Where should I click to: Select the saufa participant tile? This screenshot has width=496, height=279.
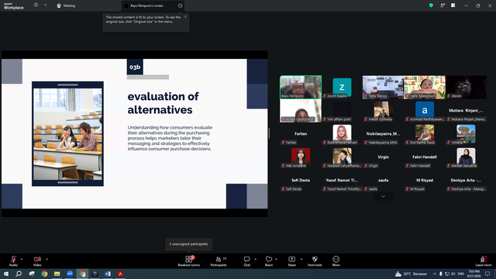click(383, 181)
